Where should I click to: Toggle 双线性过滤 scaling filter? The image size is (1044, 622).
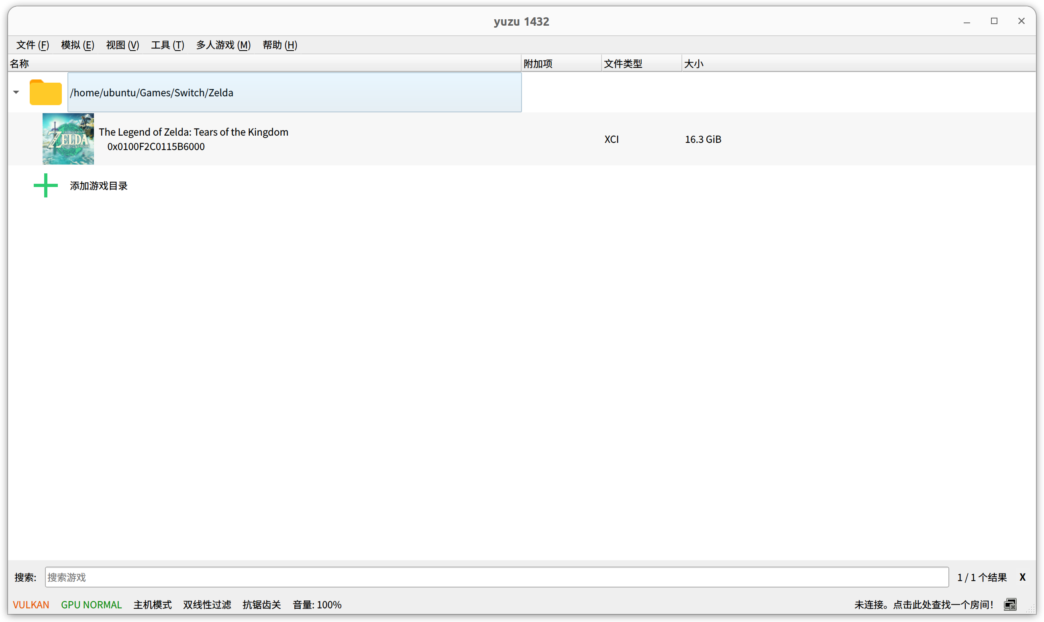point(207,604)
